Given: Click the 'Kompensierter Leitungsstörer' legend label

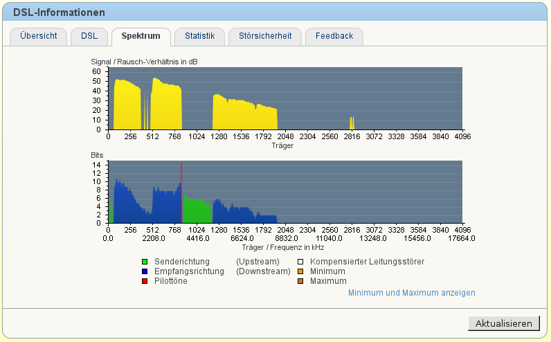Looking at the screenshot, I should (367, 262).
